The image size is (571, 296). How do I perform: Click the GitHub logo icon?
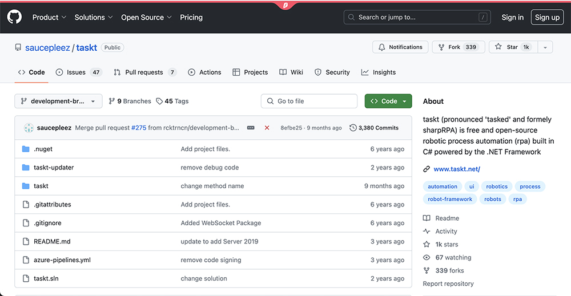[15, 17]
